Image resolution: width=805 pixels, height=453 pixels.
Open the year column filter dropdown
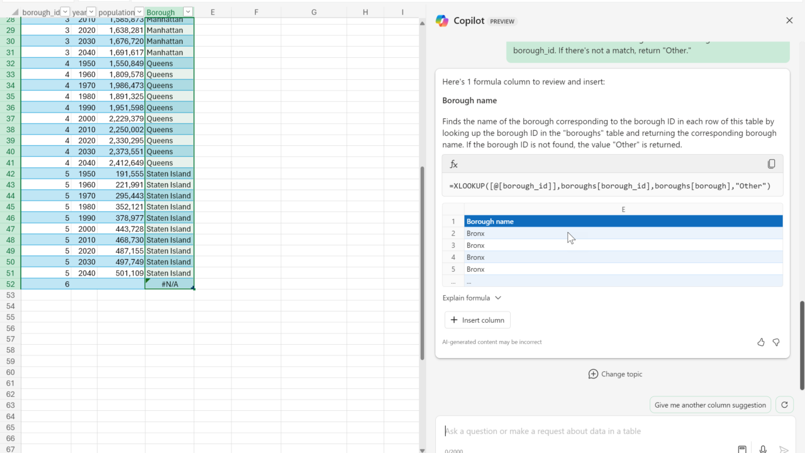pos(91,12)
